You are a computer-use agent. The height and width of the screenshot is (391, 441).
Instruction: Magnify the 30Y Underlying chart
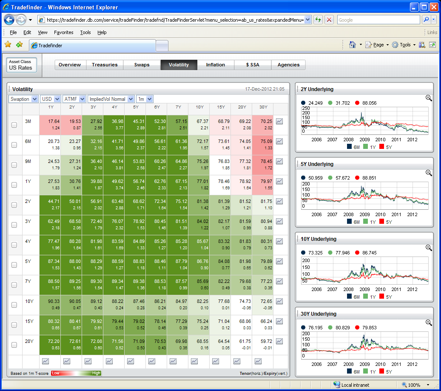pos(429,323)
